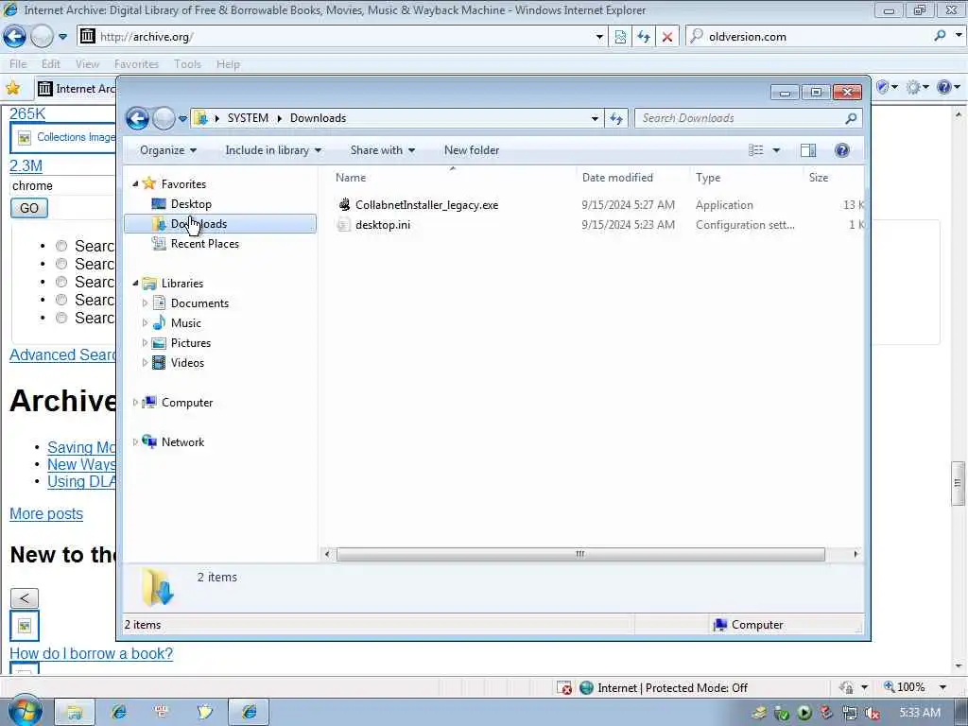Click the IE address bar refresh icon
The image size is (968, 726).
coord(643,37)
